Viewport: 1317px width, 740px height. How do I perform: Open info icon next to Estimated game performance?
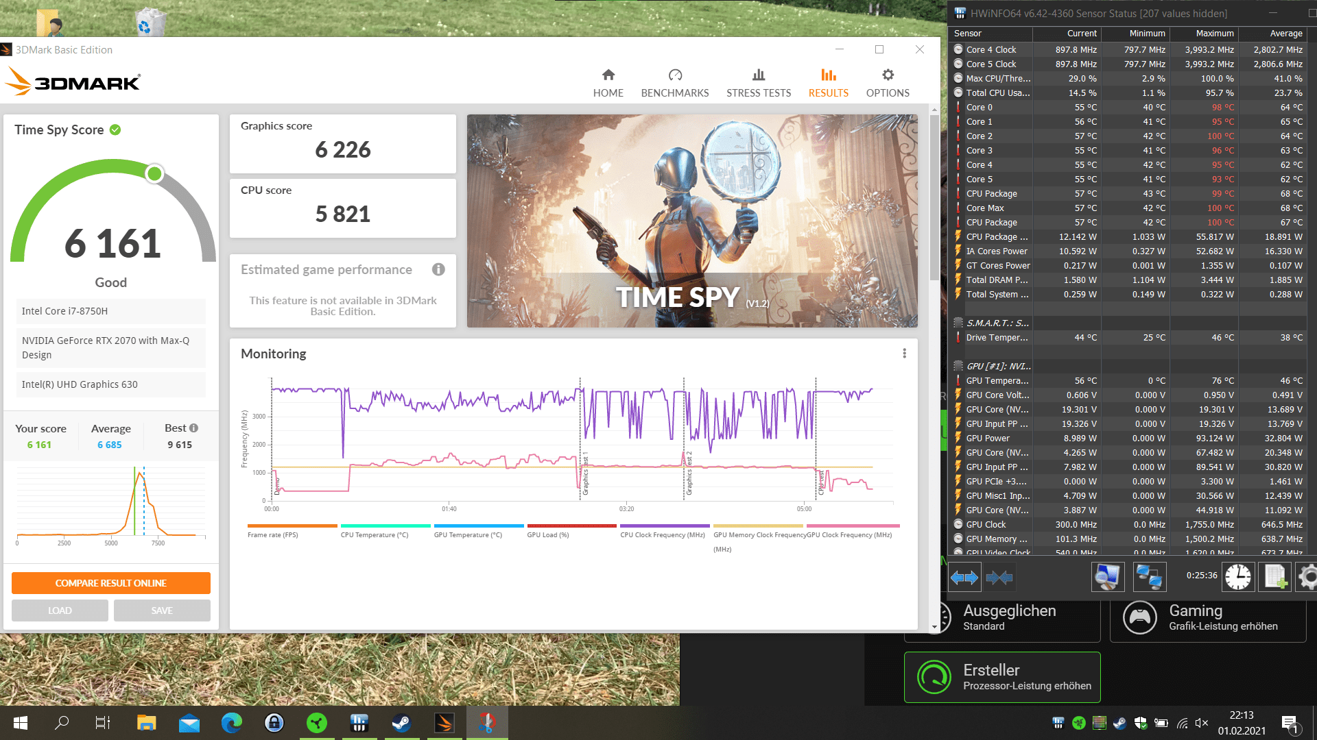coord(438,269)
